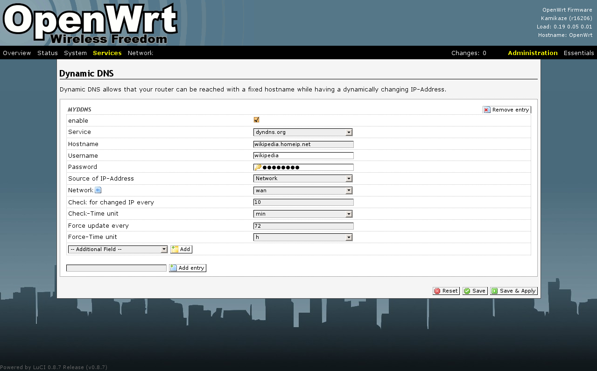Switch to Essentials mode

(x=579, y=53)
